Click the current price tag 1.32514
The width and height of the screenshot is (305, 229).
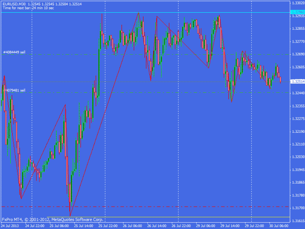point(297,82)
